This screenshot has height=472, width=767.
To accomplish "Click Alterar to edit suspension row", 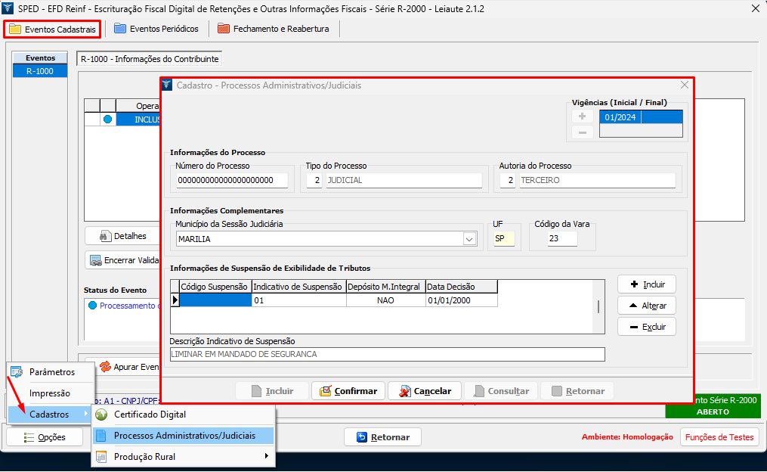I will click(x=646, y=306).
